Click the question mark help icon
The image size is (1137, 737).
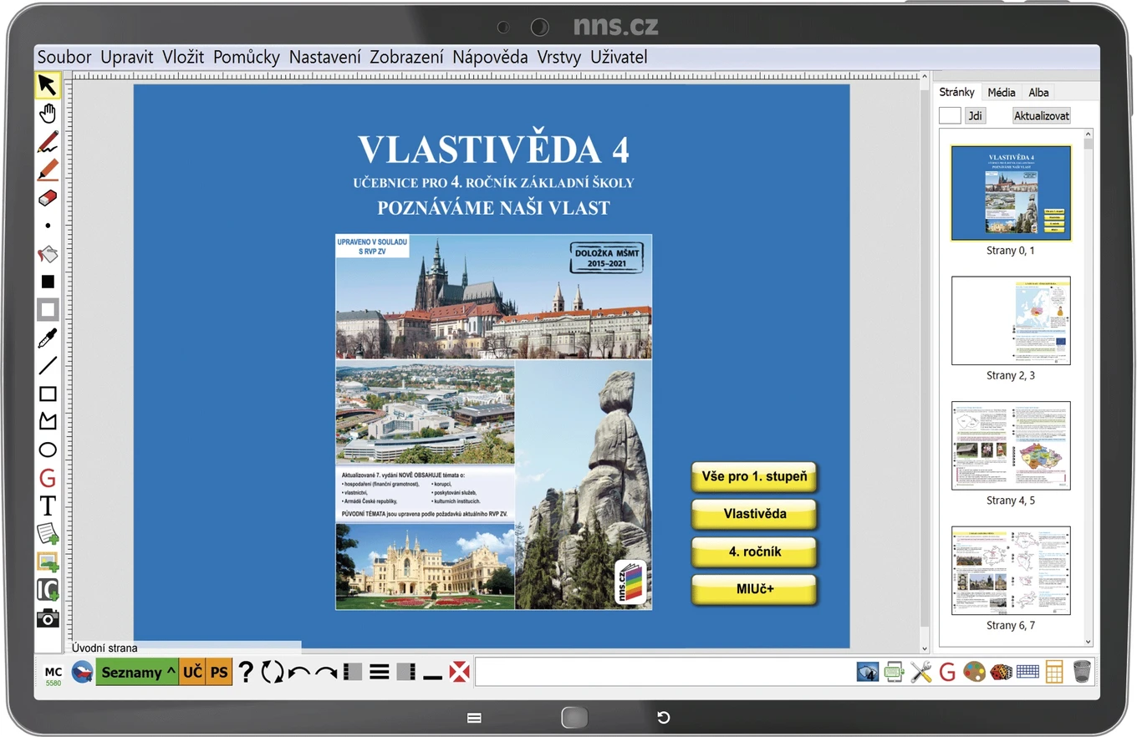coord(245,672)
